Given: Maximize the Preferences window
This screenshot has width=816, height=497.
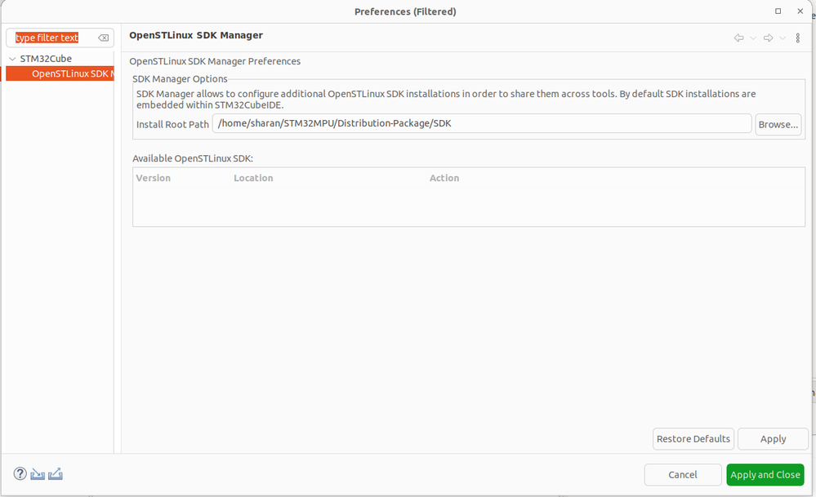Looking at the screenshot, I should click(x=778, y=11).
